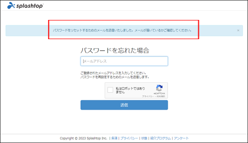Click the Copyright © 2023 Splashtop Inc. text
Screen dimensions: 248x143
pyautogui.click(x=83, y=138)
